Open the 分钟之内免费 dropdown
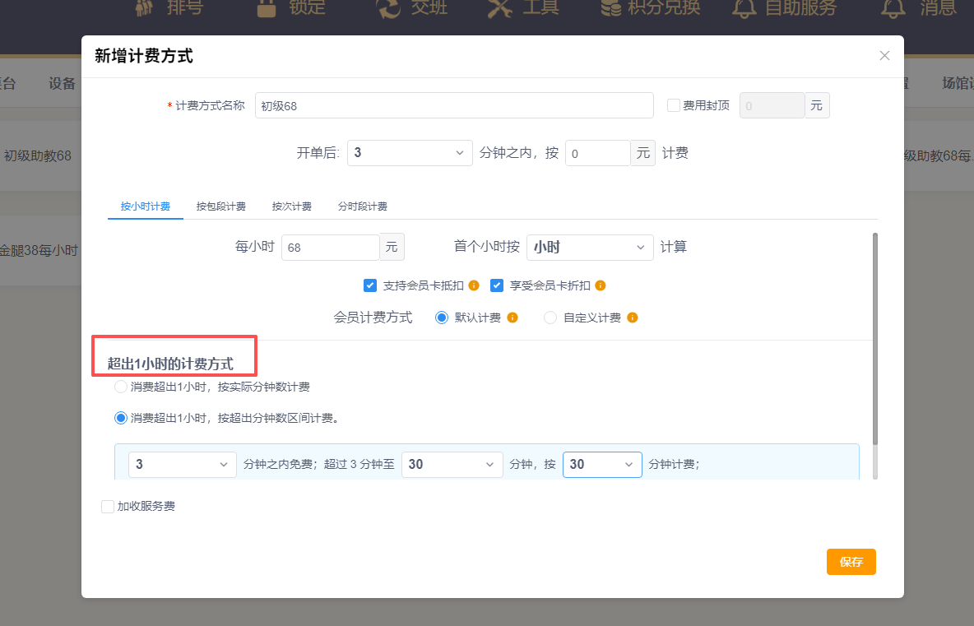Screen dimensions: 974x626 coord(182,464)
